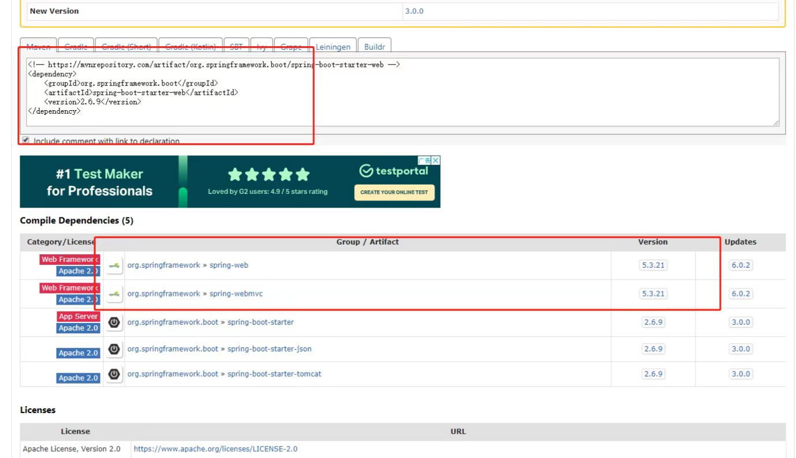
Task: Click Apache 2.0 badge in spring-boot-starter row
Action: (x=78, y=328)
